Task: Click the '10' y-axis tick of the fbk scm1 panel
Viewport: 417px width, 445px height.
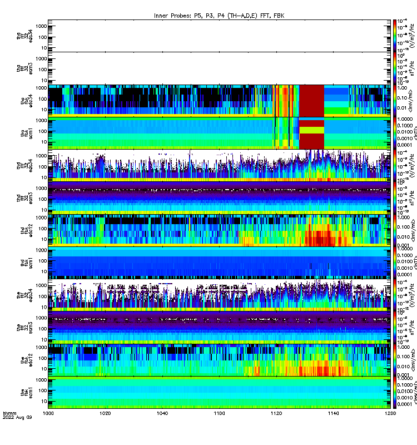Action: coord(44,401)
